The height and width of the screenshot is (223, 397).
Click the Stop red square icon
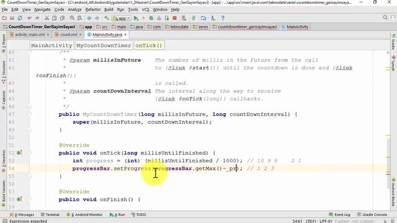tap(174, 18)
